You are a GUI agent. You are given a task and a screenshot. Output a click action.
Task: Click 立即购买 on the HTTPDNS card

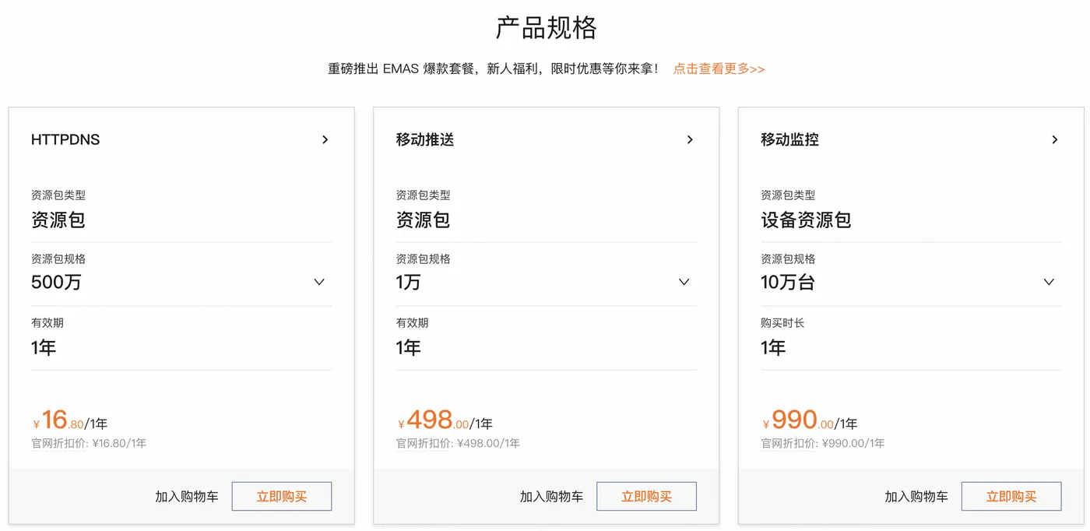pos(281,496)
